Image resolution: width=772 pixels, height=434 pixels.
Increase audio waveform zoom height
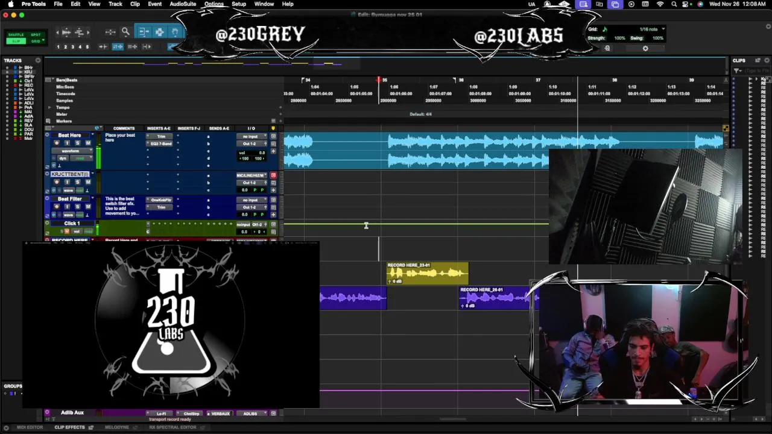coord(66,28)
